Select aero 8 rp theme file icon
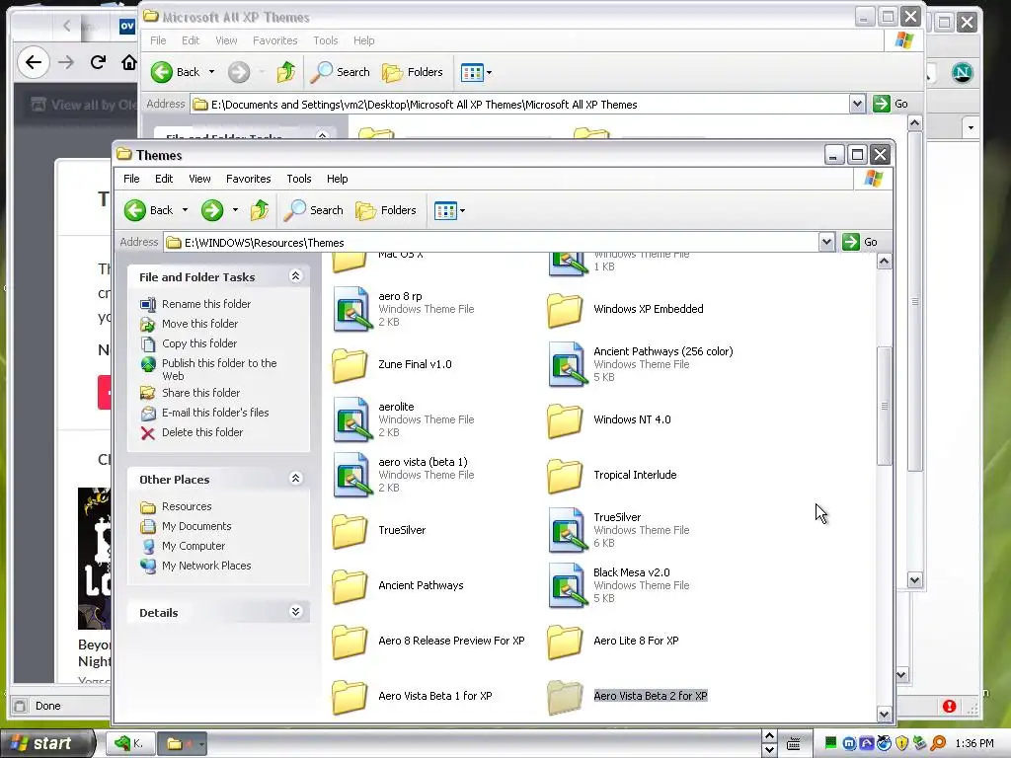Screen dimensions: 1011x758 tap(351, 309)
